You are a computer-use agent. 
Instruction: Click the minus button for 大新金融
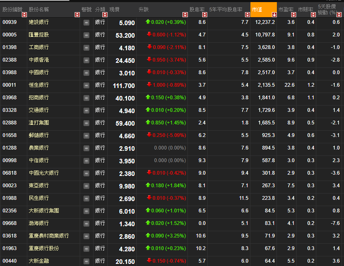tap(86, 261)
